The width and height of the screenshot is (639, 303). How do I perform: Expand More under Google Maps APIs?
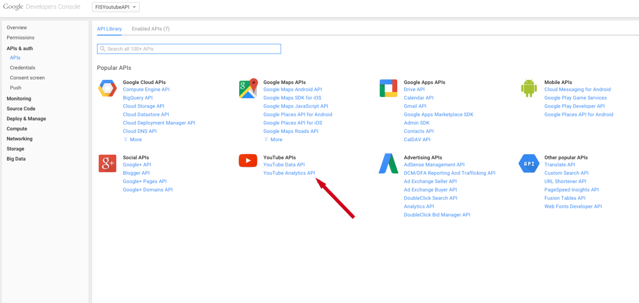(273, 140)
